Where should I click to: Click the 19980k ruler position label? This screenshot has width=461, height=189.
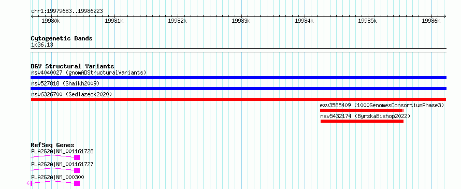tap(51, 21)
